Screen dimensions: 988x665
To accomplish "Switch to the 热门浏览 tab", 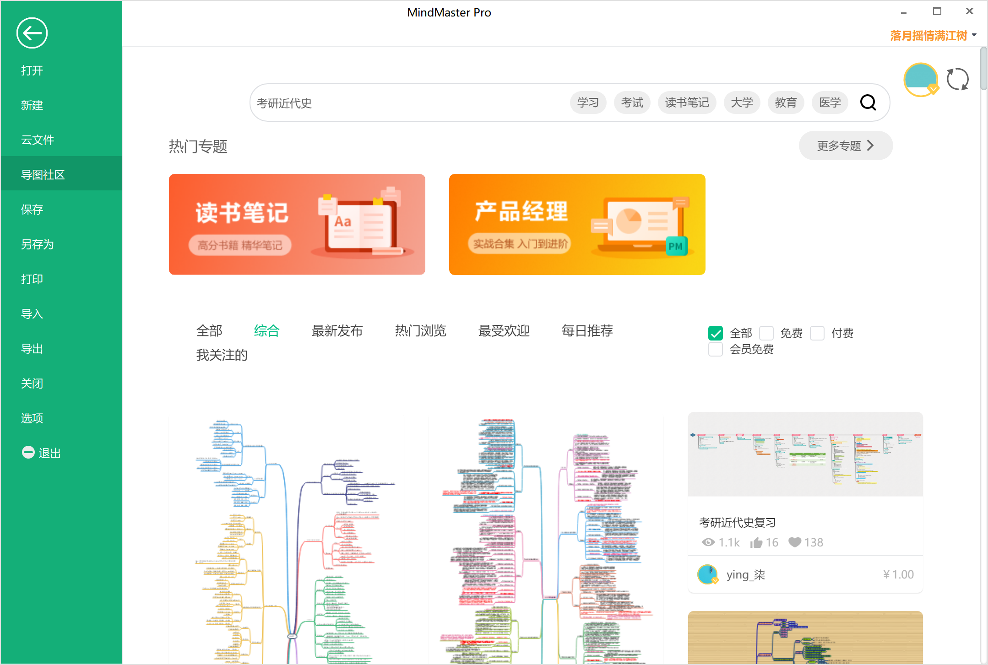I will pos(420,330).
